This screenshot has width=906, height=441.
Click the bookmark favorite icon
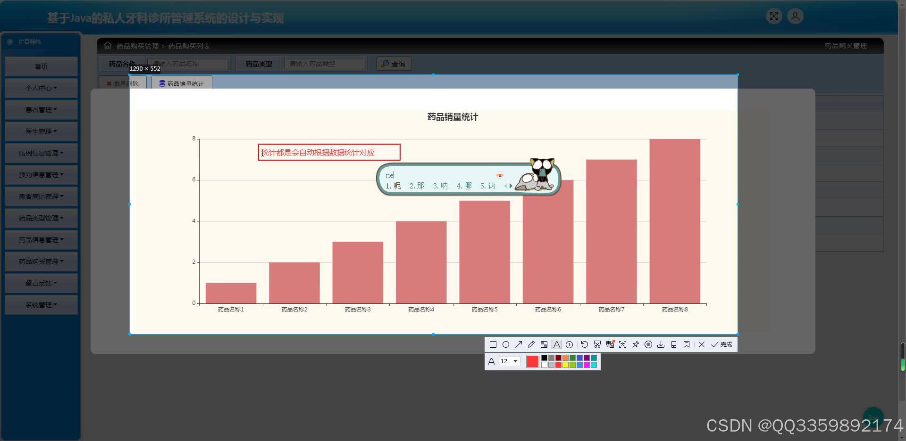[x=687, y=344]
